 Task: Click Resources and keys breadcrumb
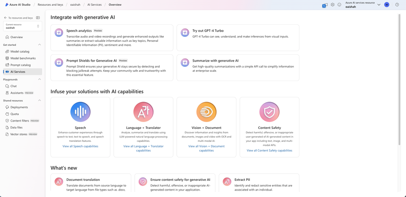pyautogui.click(x=50, y=4)
